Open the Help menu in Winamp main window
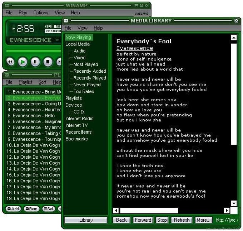Image resolution: width=243 pixels, height=231 pixels. pyautogui.click(x=75, y=13)
